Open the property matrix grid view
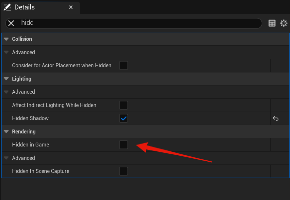 point(272,23)
